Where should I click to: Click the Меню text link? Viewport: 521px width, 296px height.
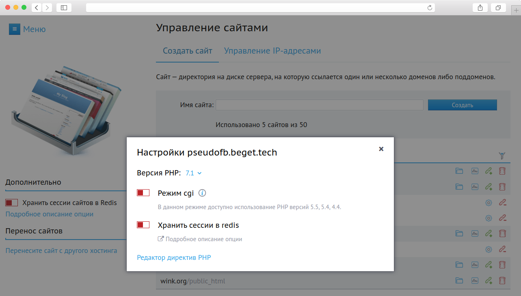pos(35,29)
